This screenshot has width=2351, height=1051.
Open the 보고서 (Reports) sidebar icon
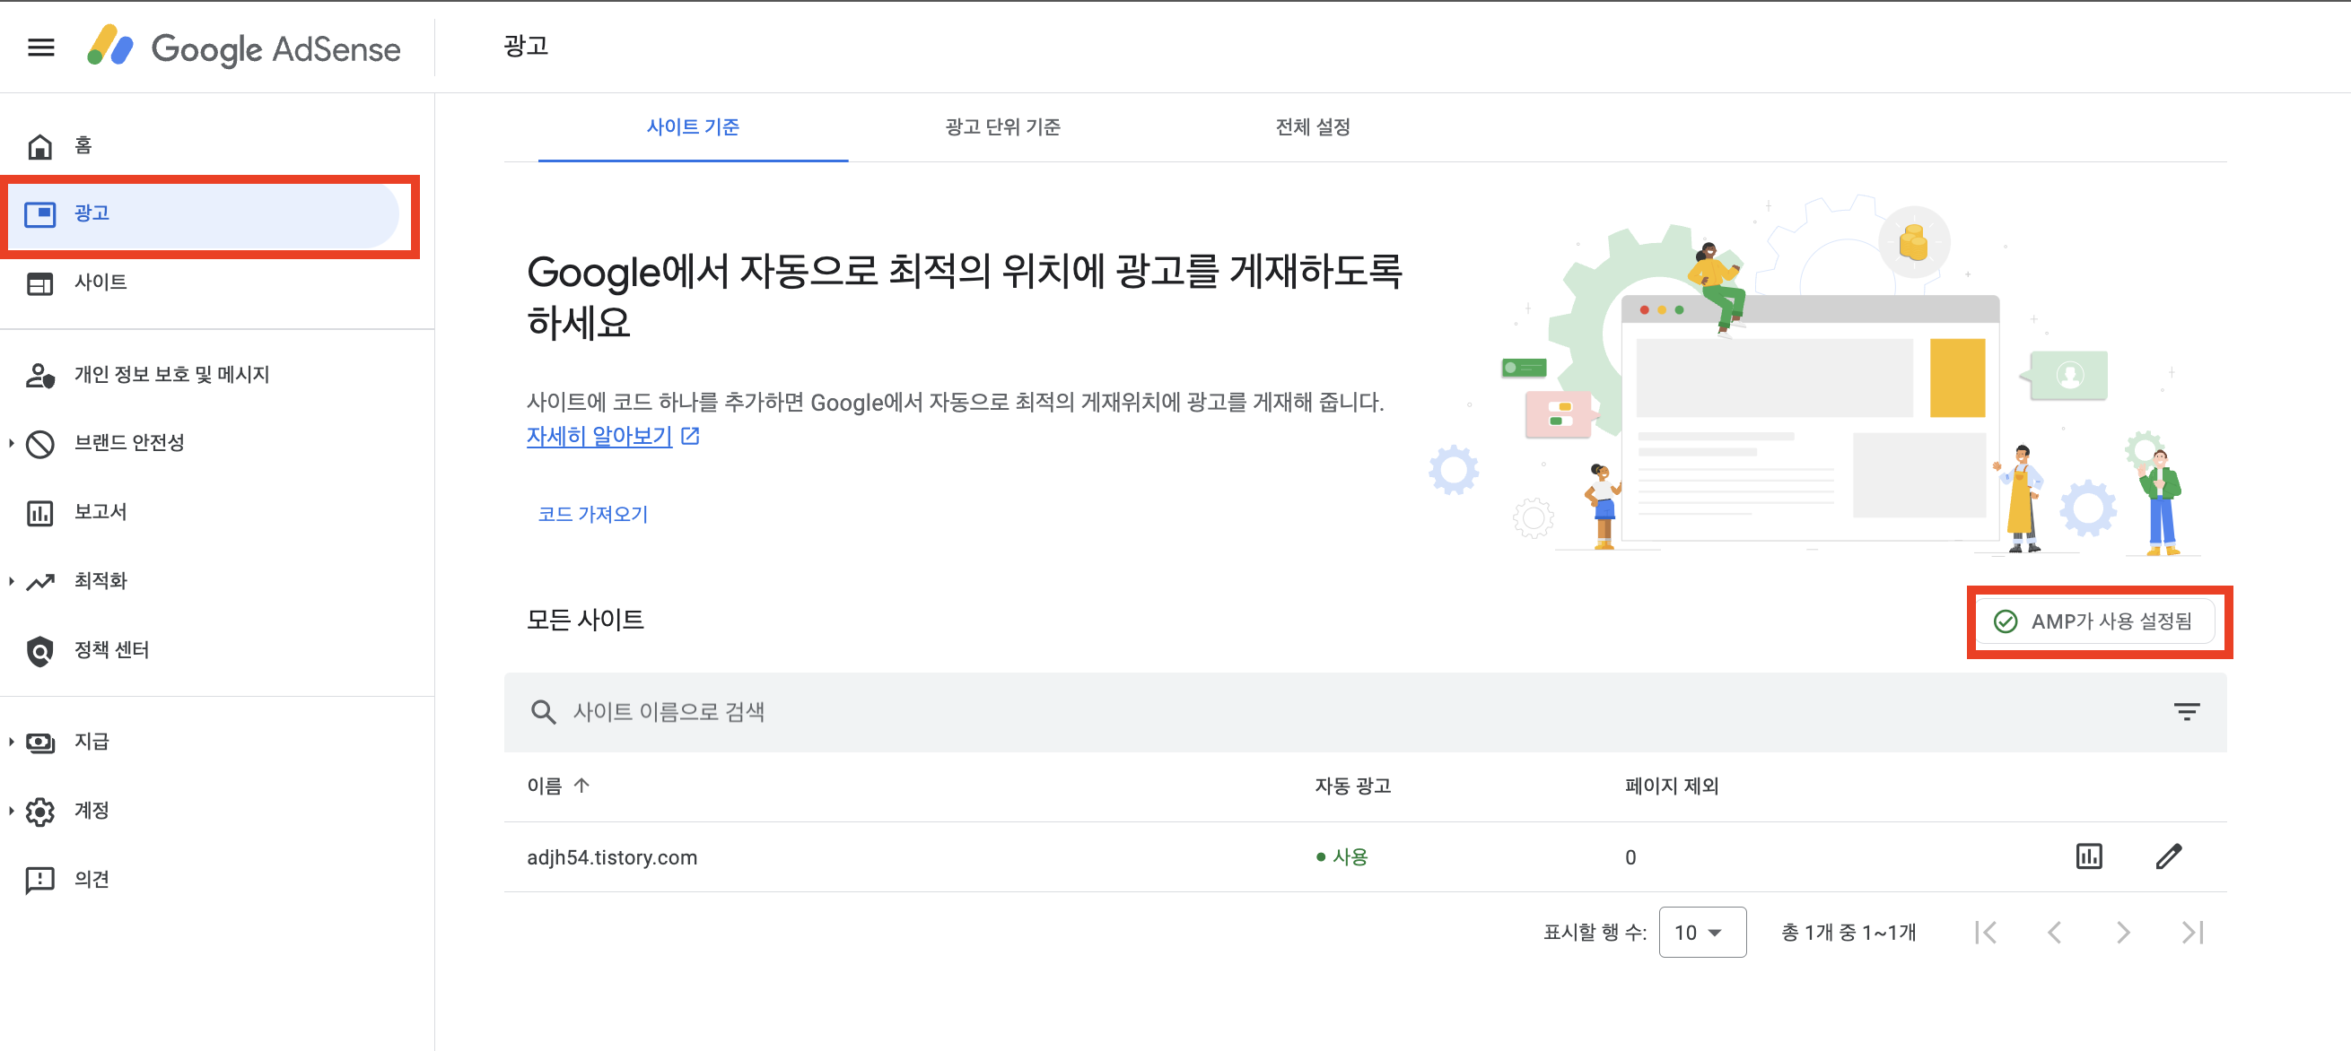click(40, 513)
